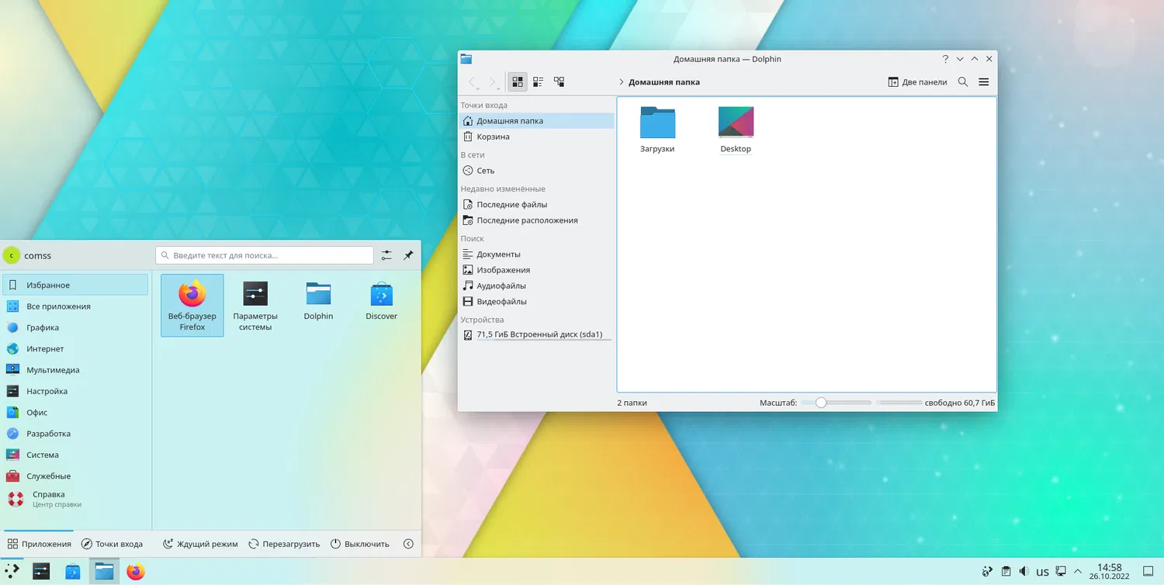Image resolution: width=1164 pixels, height=585 pixels.
Task: Click Перезагрузить restart button
Action: 284,544
